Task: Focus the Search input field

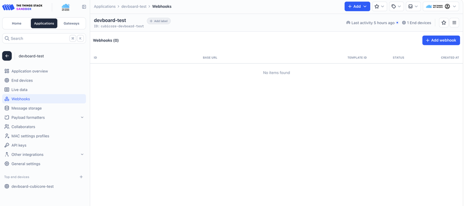Action: click(44, 39)
